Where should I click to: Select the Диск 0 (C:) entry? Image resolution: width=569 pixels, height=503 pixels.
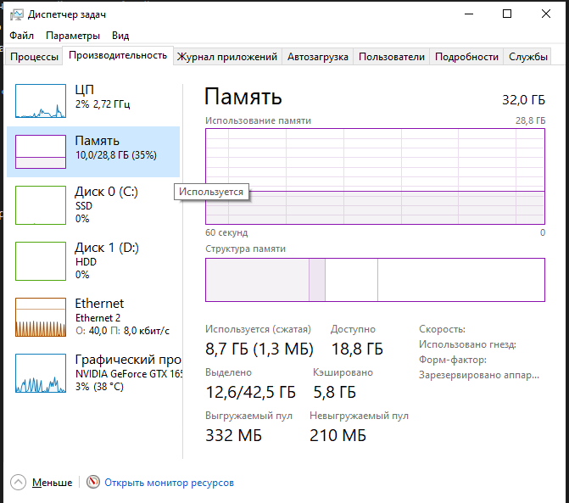pos(93,205)
